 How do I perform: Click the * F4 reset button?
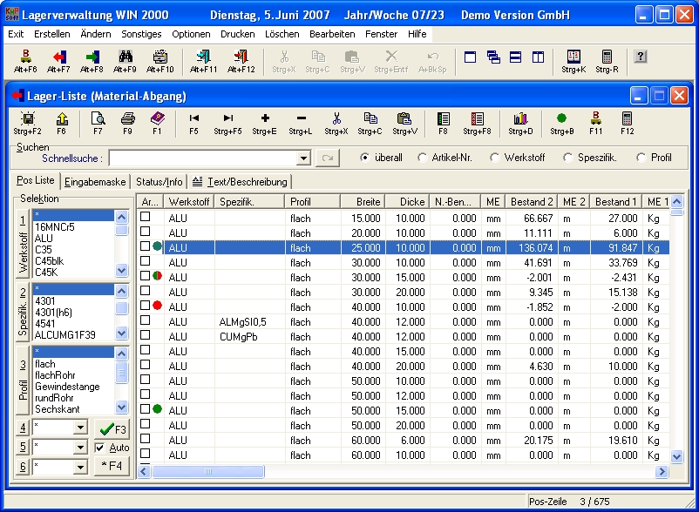(112, 466)
